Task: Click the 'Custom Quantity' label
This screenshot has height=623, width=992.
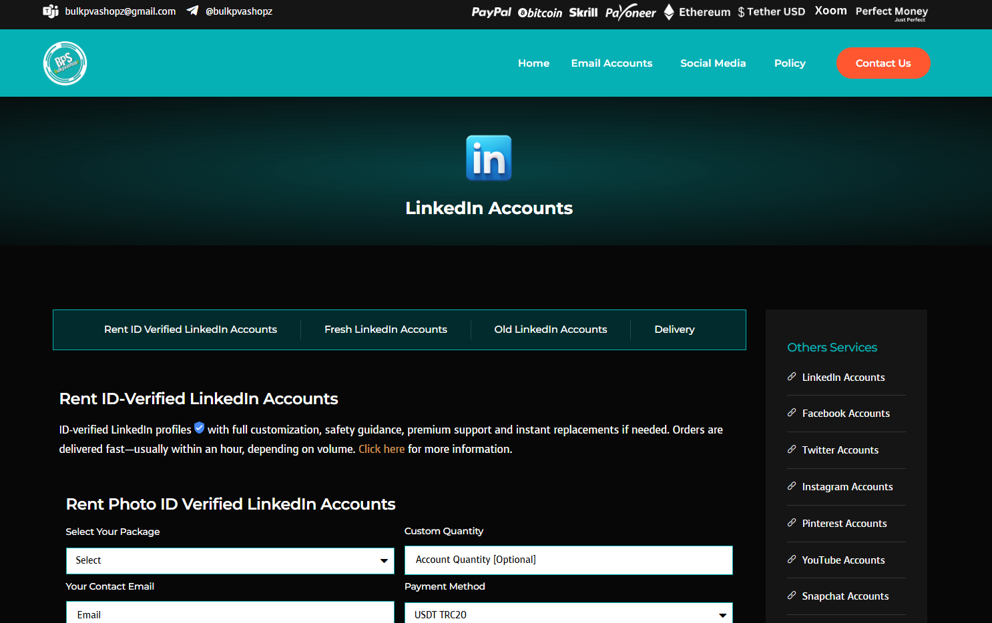Action: click(x=444, y=531)
